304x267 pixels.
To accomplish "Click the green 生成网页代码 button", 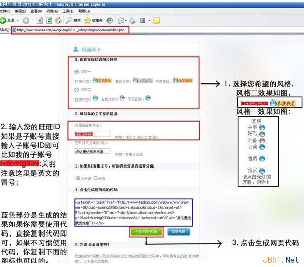I will (x=146, y=232).
